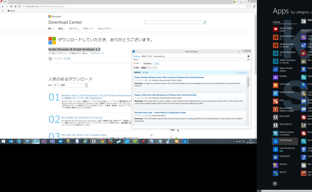Go back in Opera browser
Screen dimensions: 312x192
click(3, 6)
